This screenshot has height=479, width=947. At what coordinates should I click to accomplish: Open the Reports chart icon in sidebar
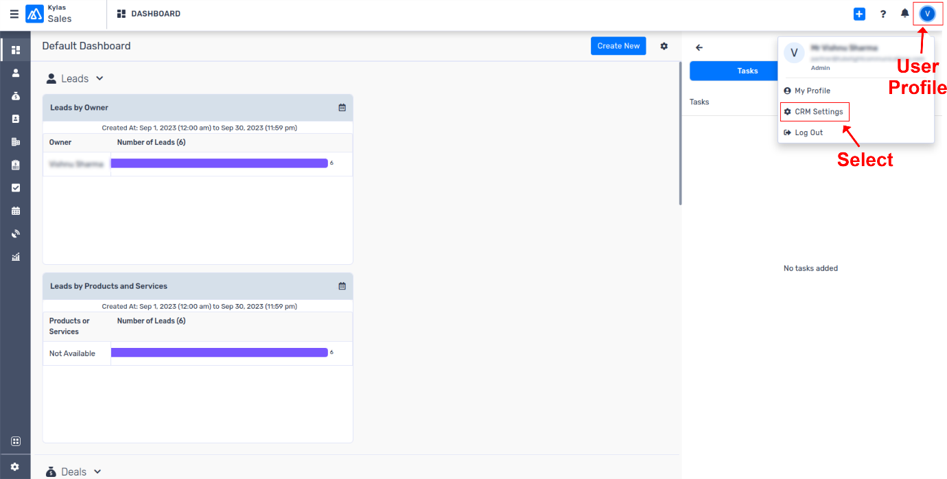pyautogui.click(x=16, y=257)
